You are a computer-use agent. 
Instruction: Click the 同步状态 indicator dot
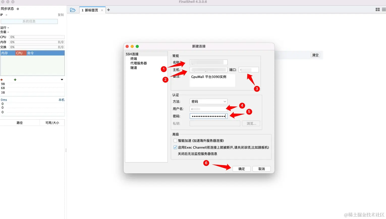tap(18, 9)
